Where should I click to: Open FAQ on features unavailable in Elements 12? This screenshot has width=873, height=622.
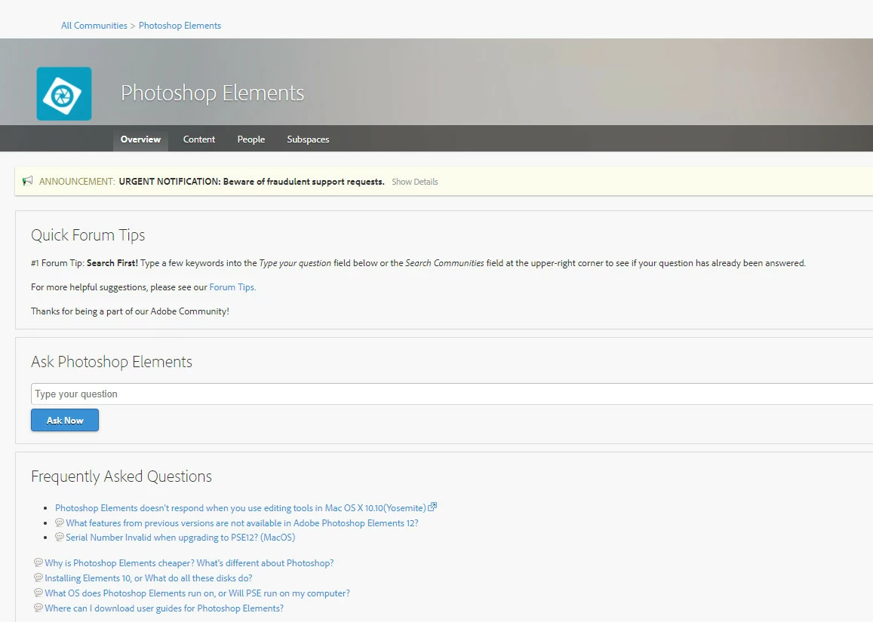click(x=242, y=523)
